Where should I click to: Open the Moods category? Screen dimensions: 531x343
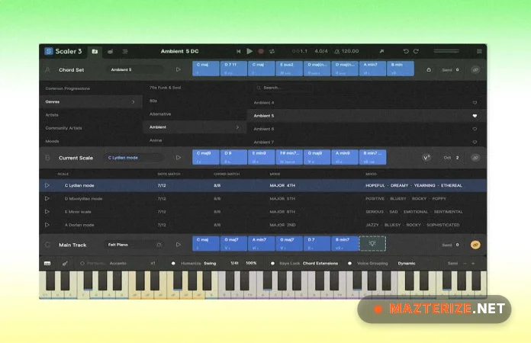pyautogui.click(x=52, y=141)
